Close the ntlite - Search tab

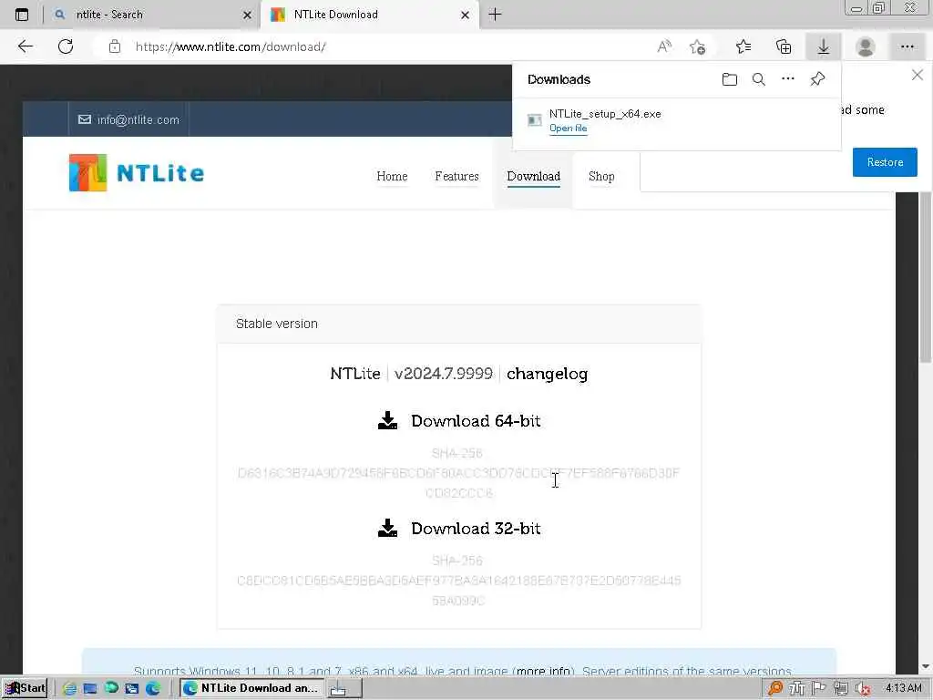tap(247, 15)
